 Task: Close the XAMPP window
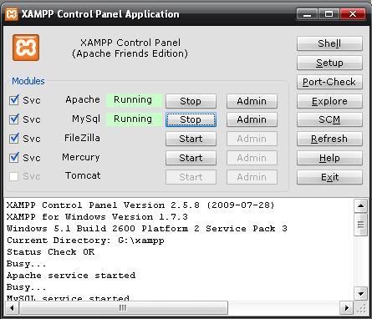[353, 14]
